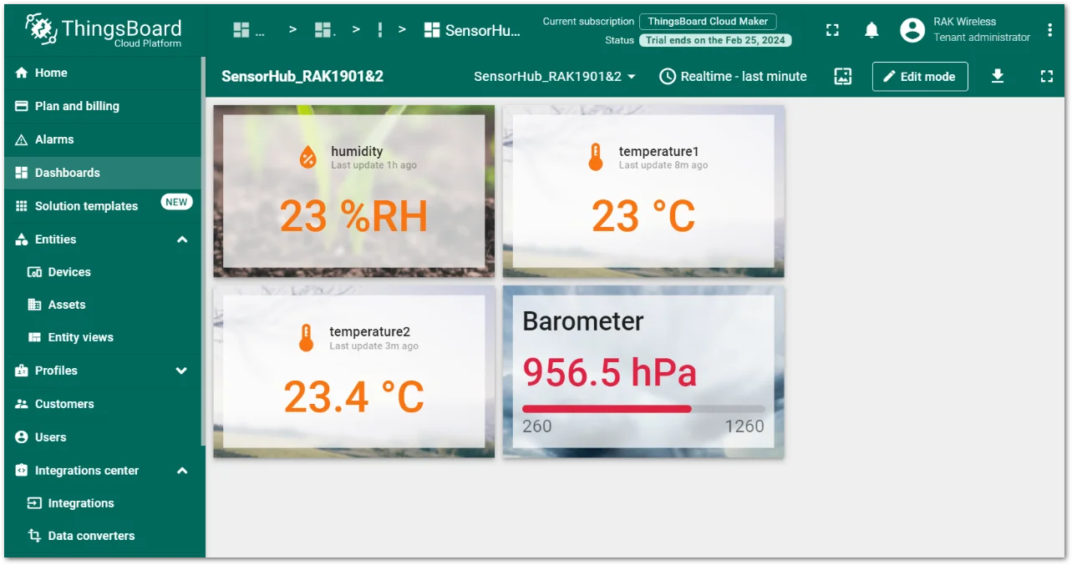Screen dimensions: 1072x565
Task: Open Realtime - last minute time window
Action: pyautogui.click(x=733, y=76)
